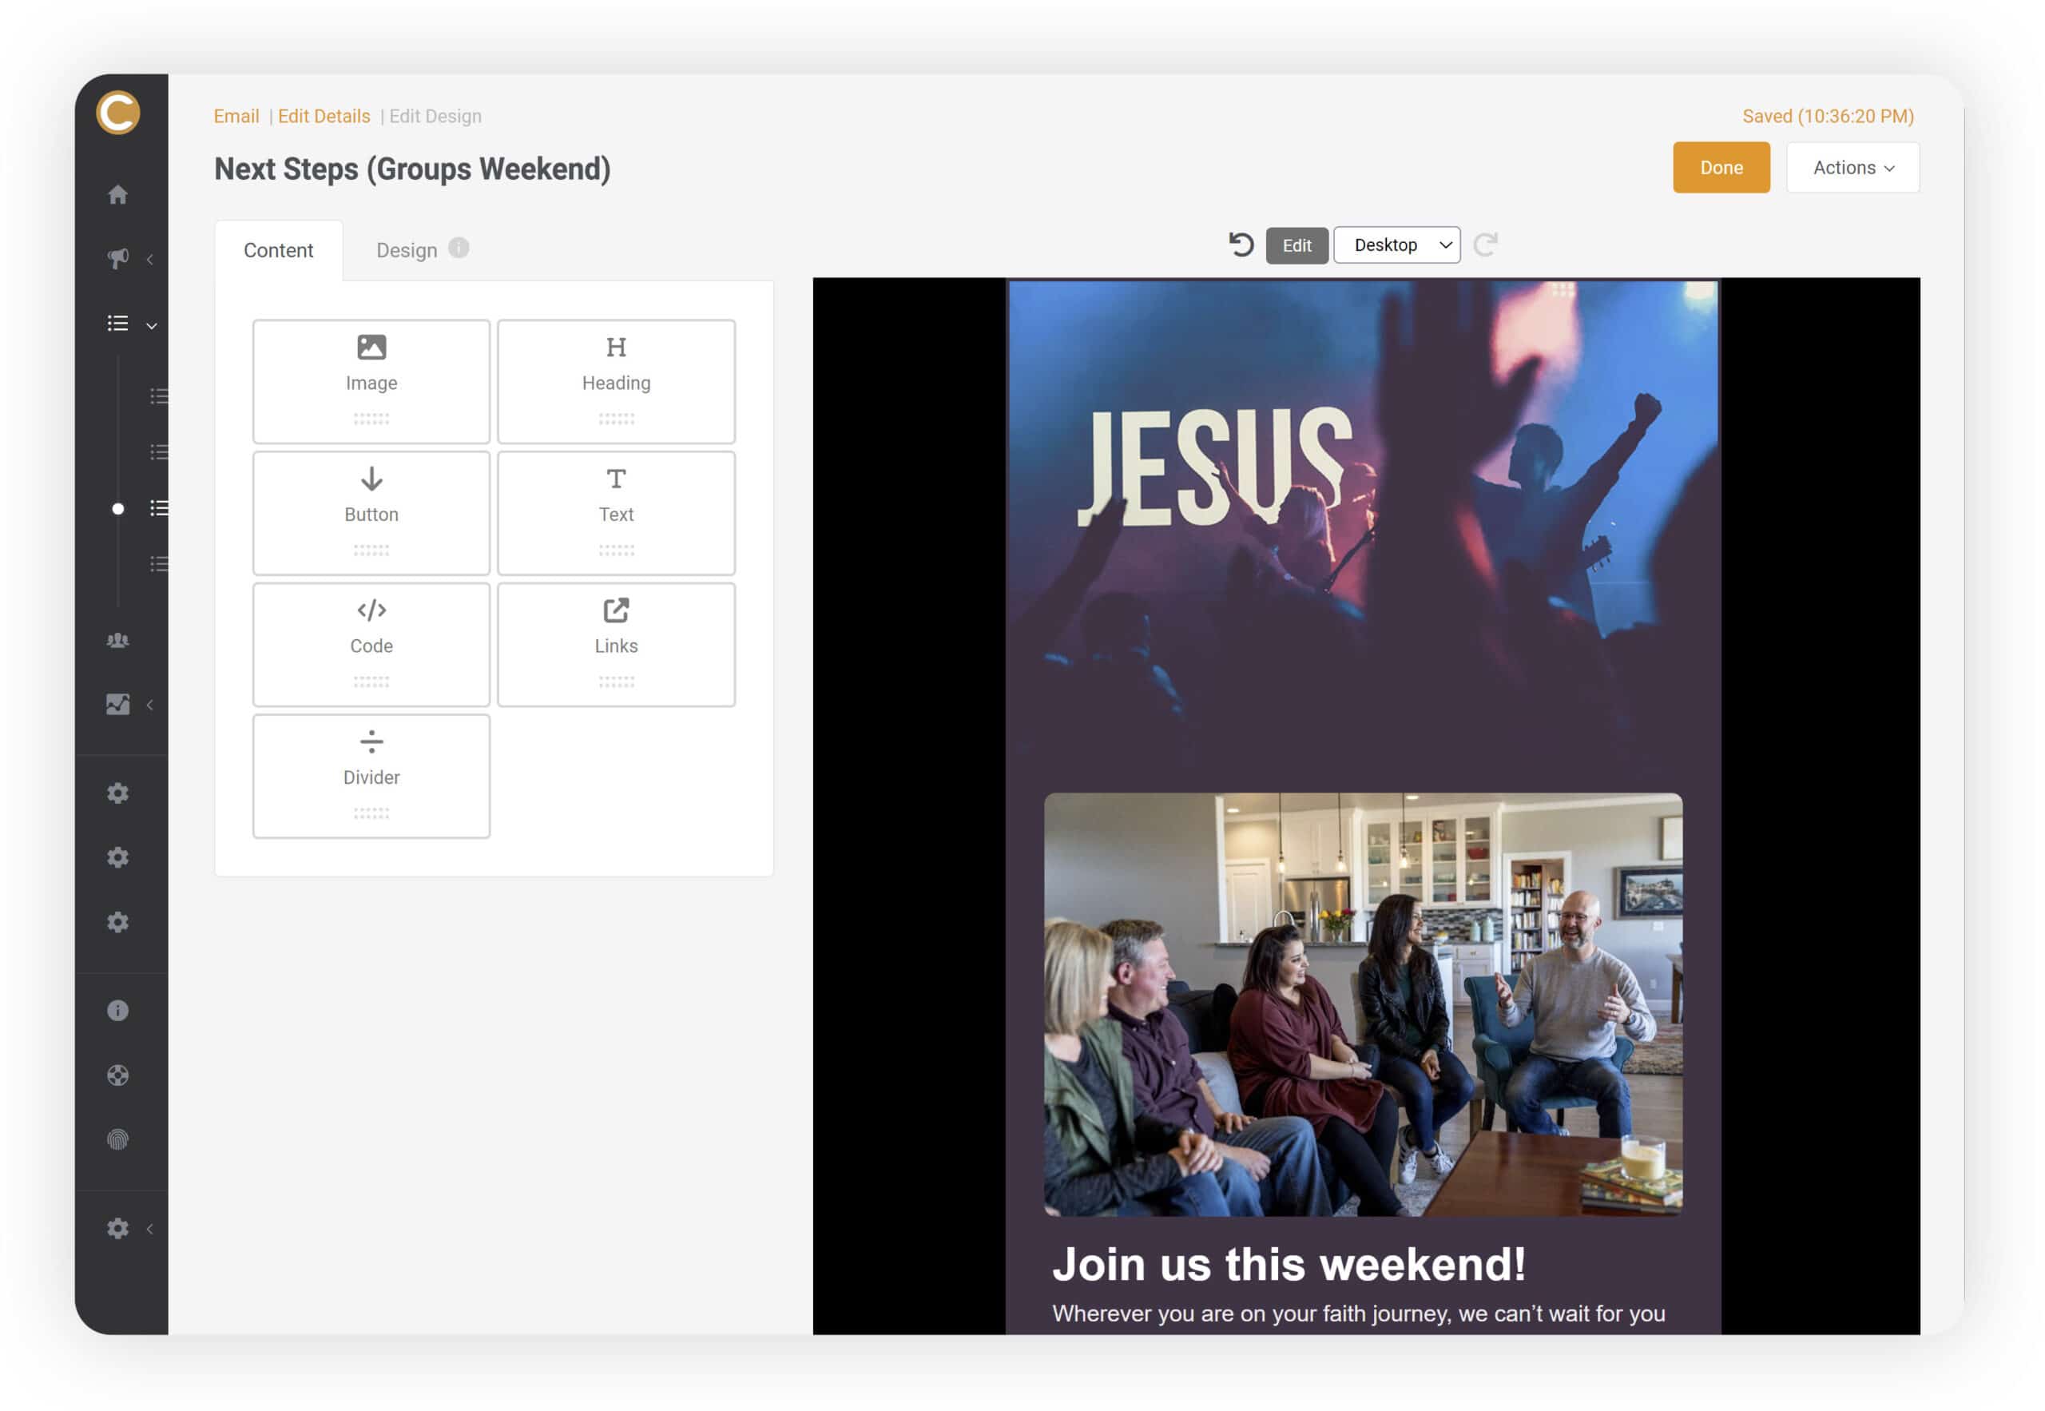Click the Next Steps (Groups Weekend) title
Viewport: 2045px width, 1411px height.
pos(413,169)
